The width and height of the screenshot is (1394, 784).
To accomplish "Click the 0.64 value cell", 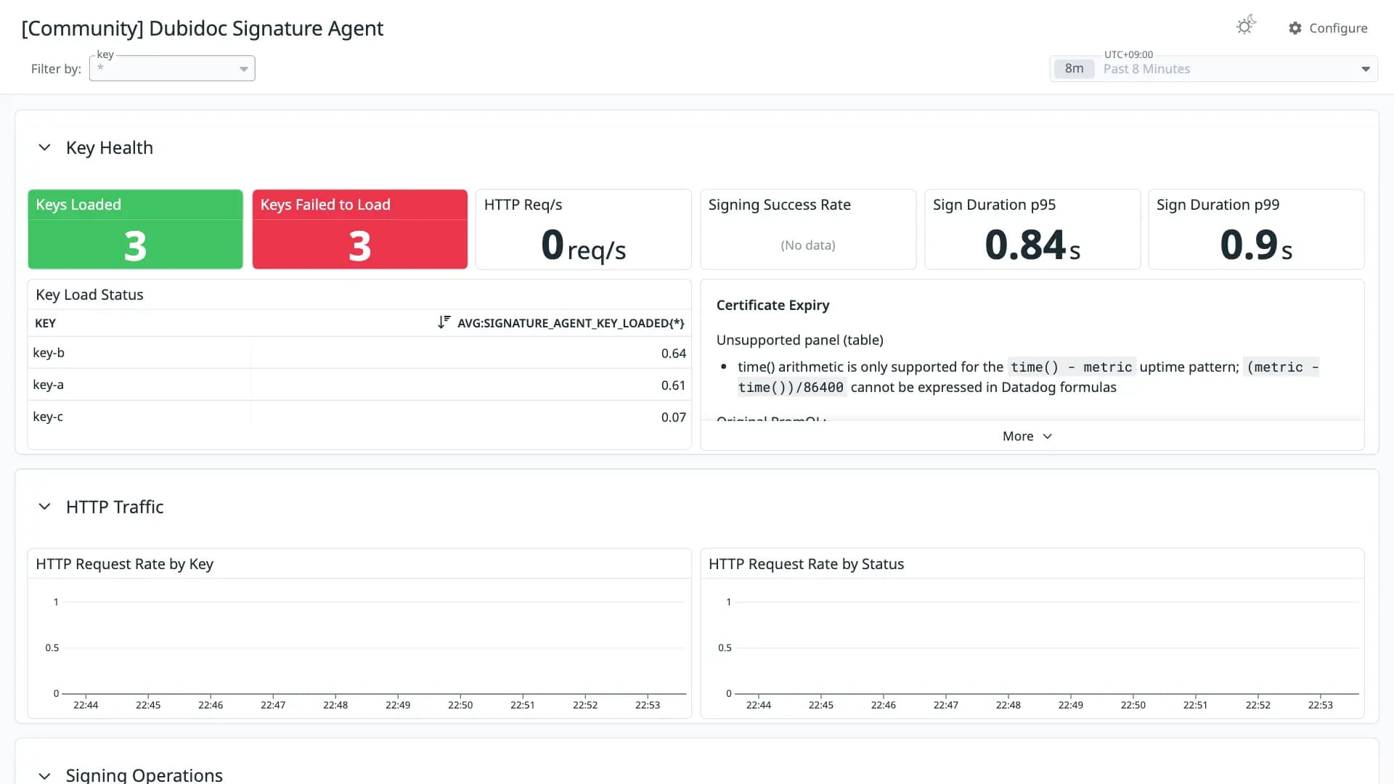I will (x=673, y=354).
